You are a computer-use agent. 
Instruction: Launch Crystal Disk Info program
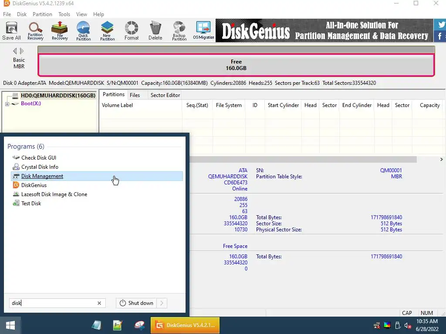click(97, 167)
